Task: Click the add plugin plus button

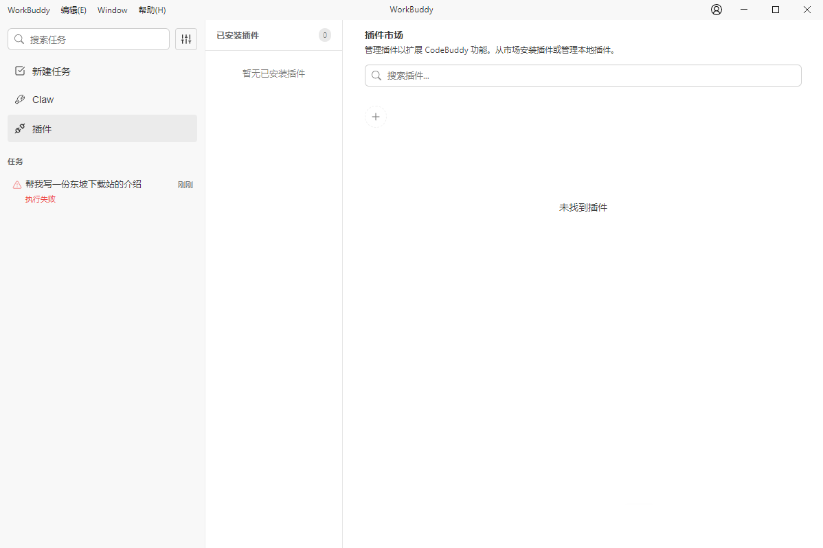Action: click(x=376, y=117)
